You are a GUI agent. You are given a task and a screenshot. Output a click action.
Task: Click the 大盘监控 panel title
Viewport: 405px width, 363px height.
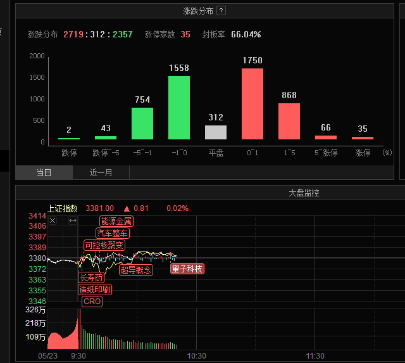(304, 193)
